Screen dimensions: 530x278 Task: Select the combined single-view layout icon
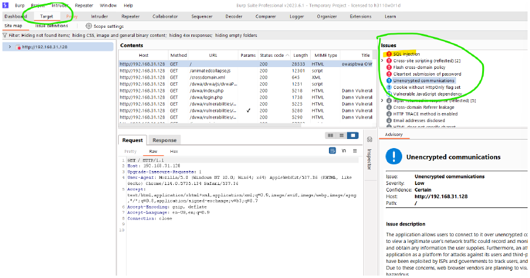click(x=353, y=135)
